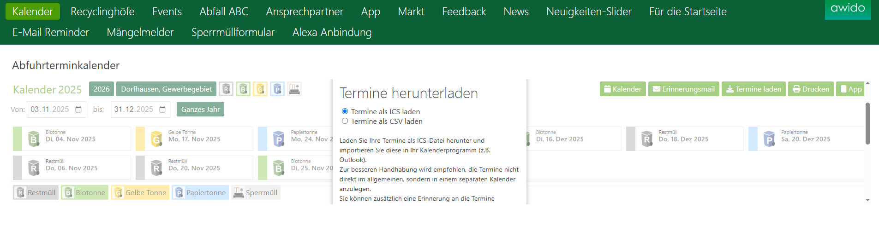Select Termine als CSV laden option
Screen dimensions: 879x226
tap(345, 121)
